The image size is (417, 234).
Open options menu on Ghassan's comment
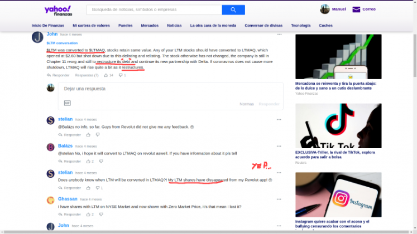(x=279, y=199)
